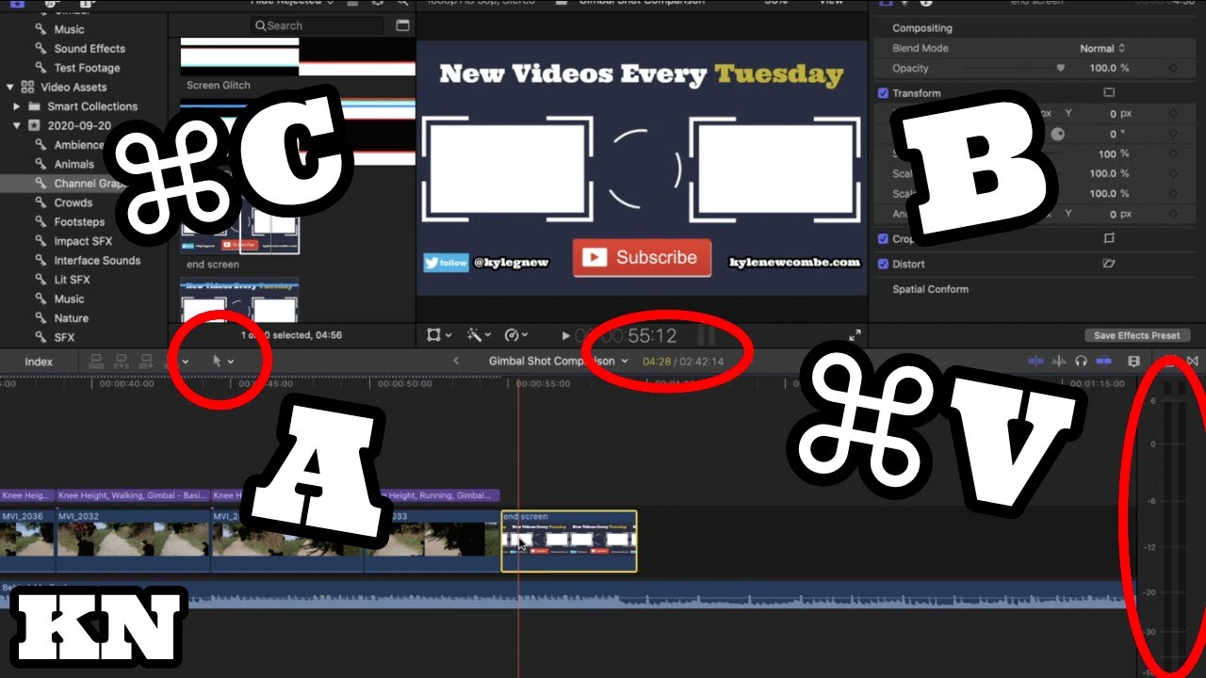This screenshot has width=1206, height=678.
Task: Click the 00:00:40:00 ruler mark
Action: tap(127, 384)
